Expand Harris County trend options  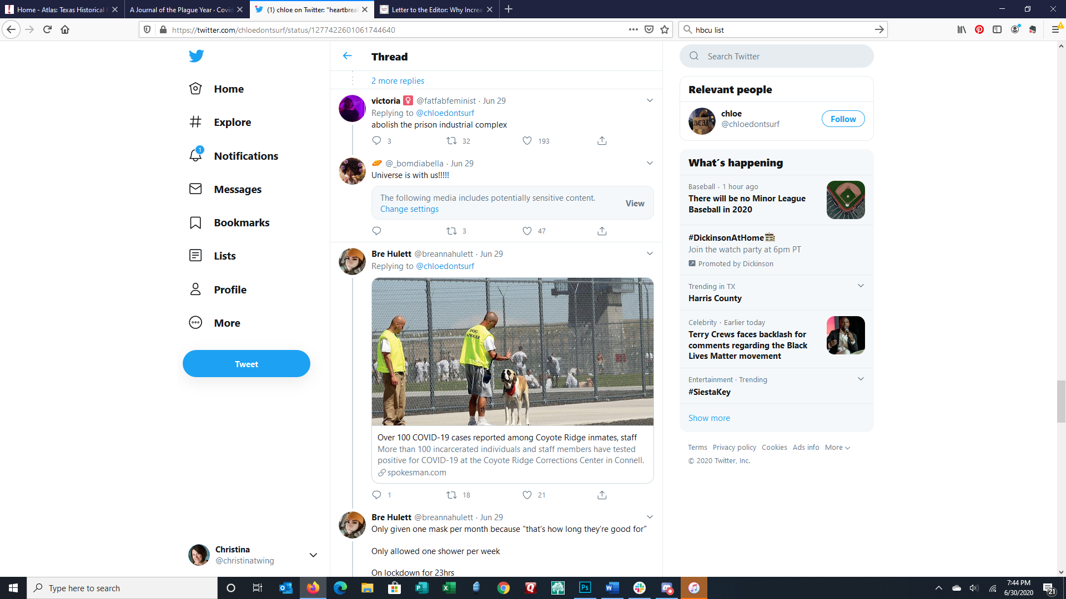tap(861, 286)
